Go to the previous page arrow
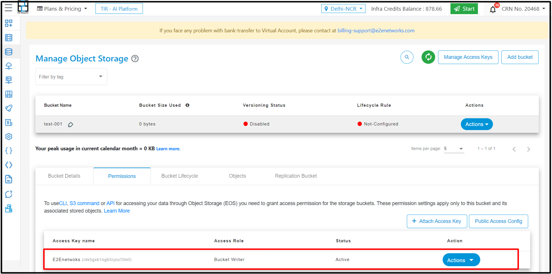 pyautogui.click(x=514, y=149)
